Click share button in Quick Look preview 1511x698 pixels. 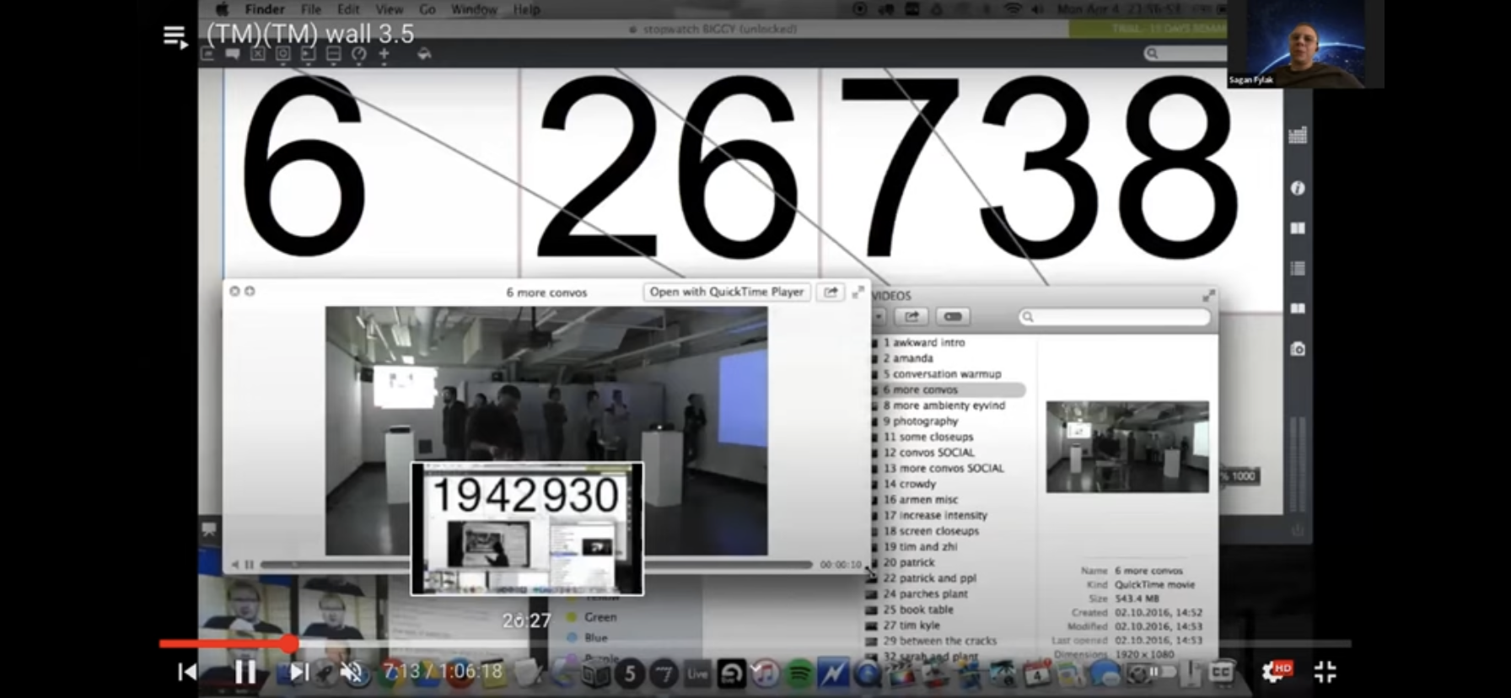(x=831, y=292)
